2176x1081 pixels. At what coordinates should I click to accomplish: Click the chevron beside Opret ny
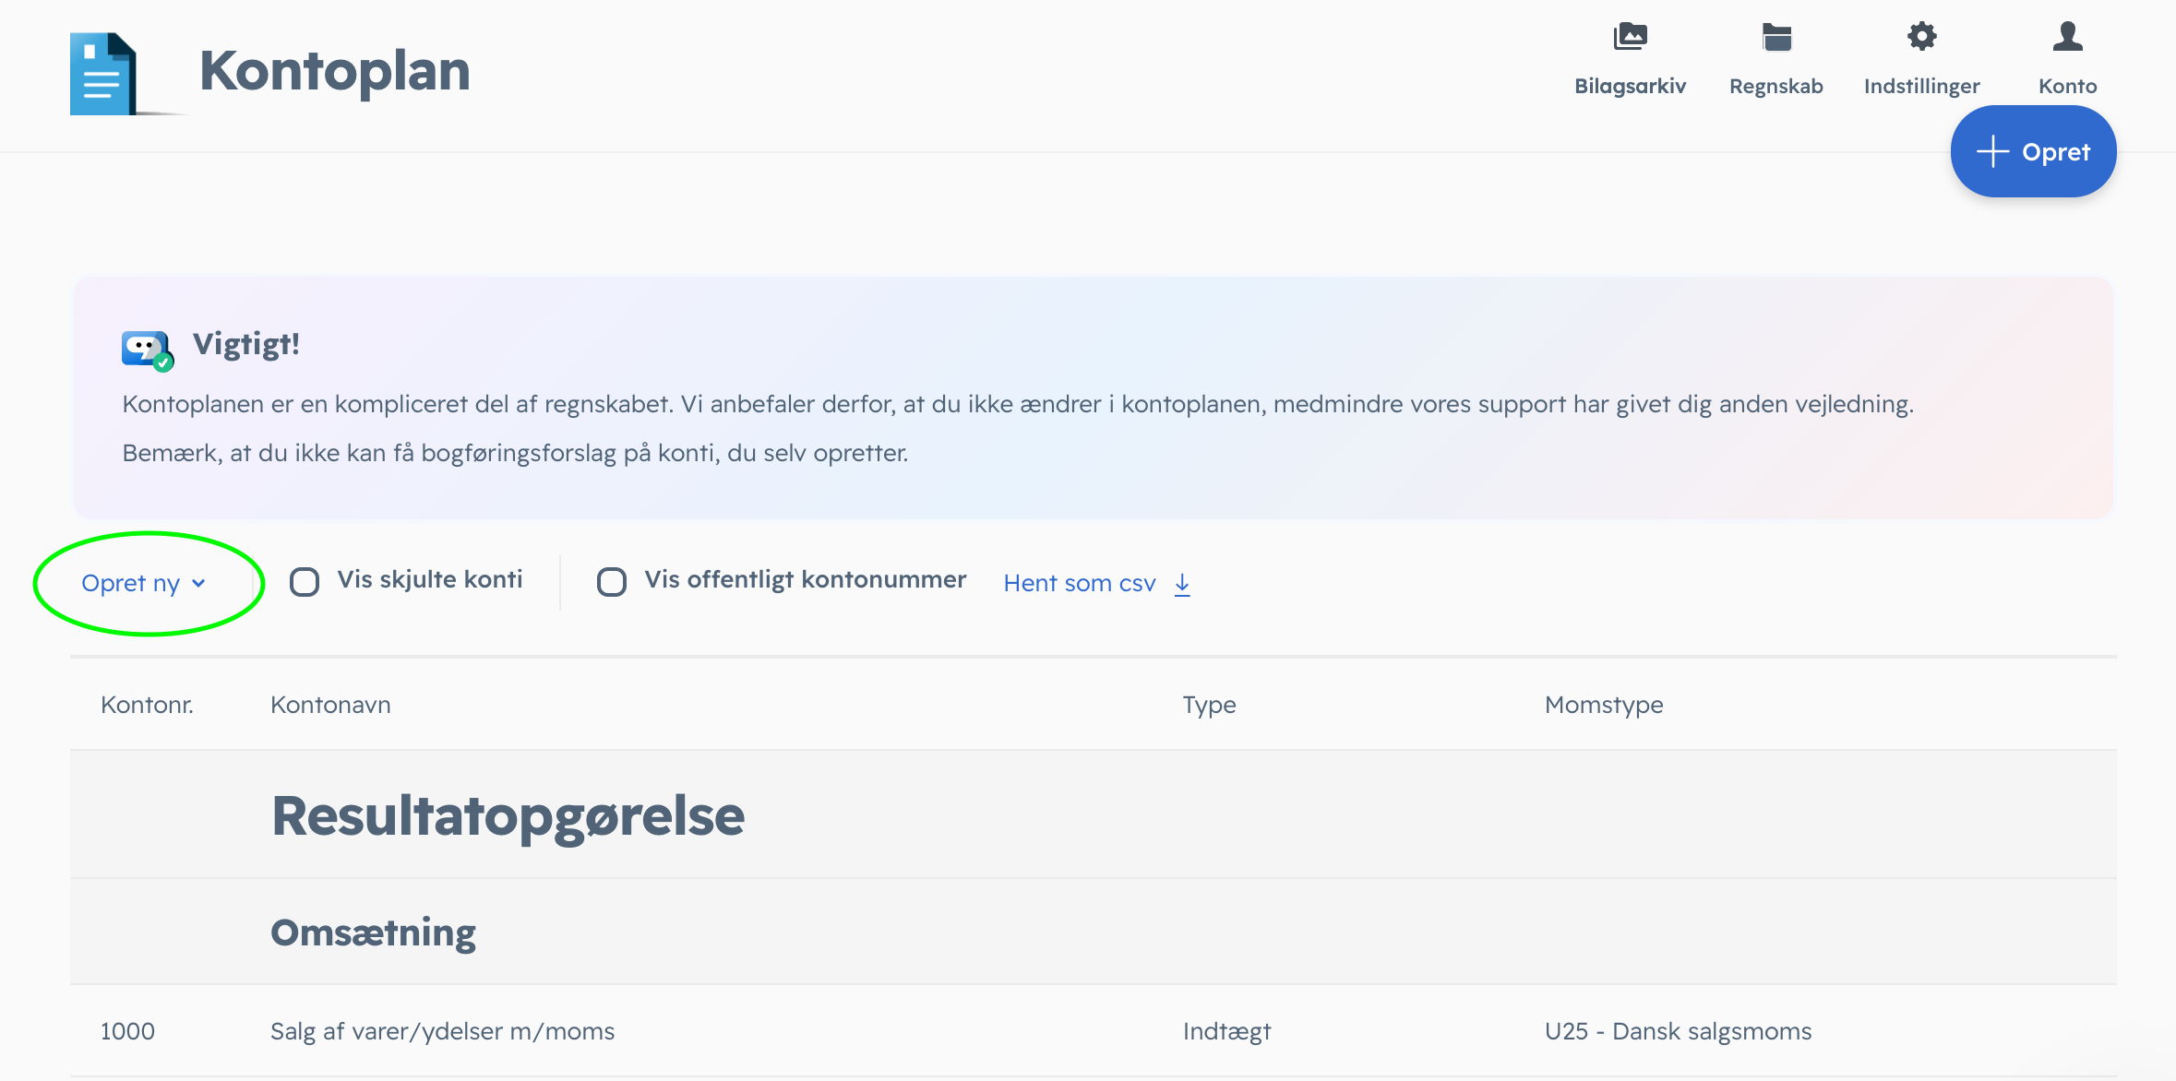coord(198,584)
